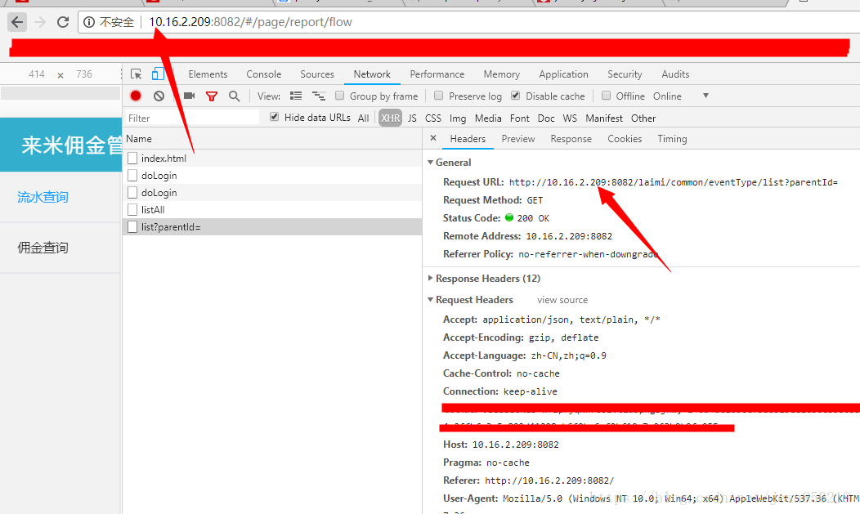Open the Elements panel tab
The height and width of the screenshot is (514, 860).
click(x=208, y=74)
